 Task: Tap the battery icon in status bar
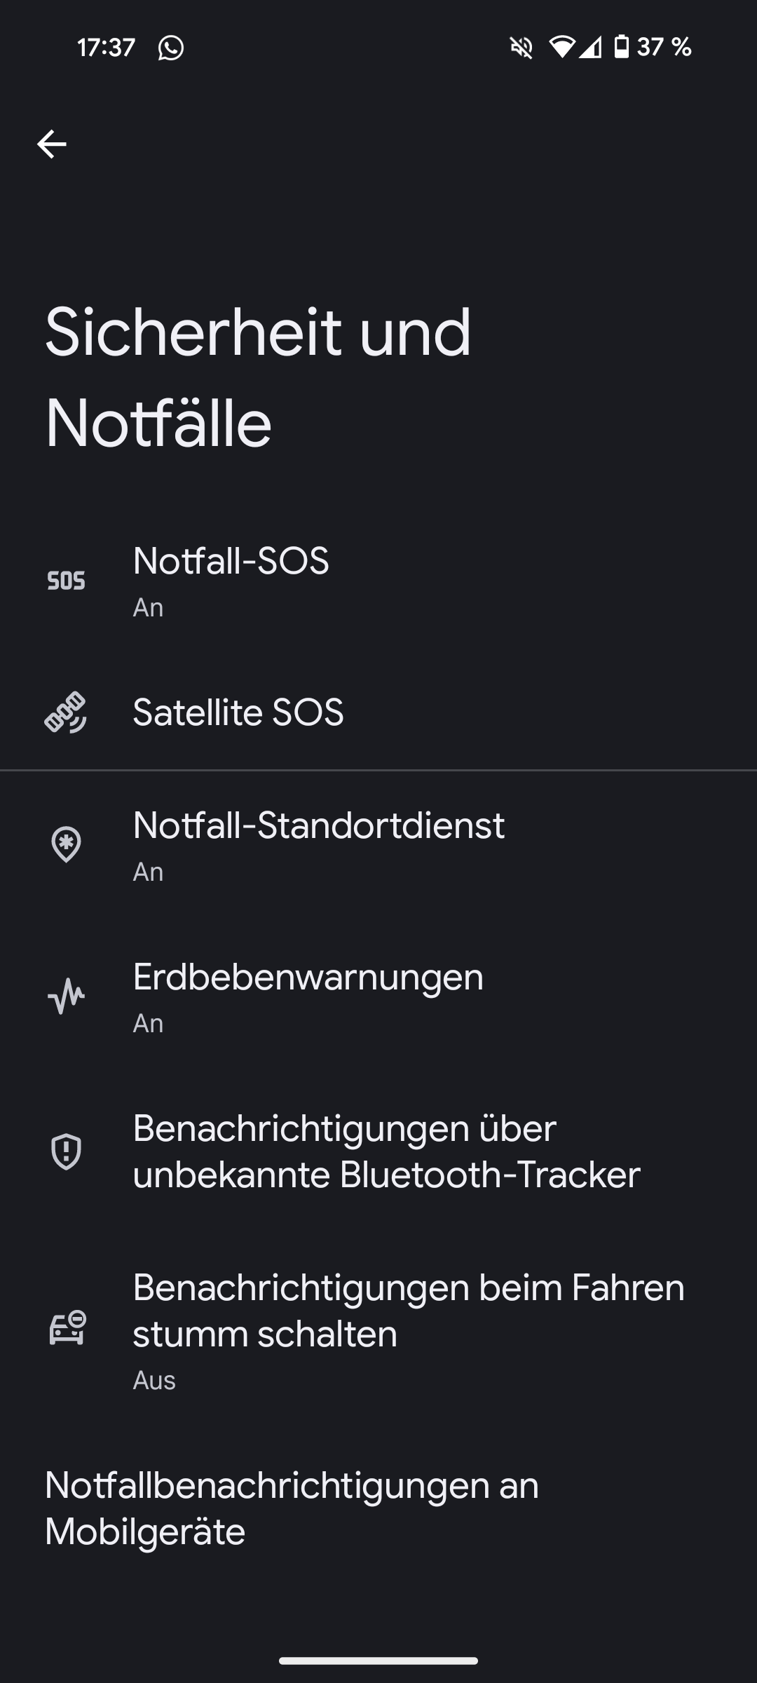pos(621,47)
